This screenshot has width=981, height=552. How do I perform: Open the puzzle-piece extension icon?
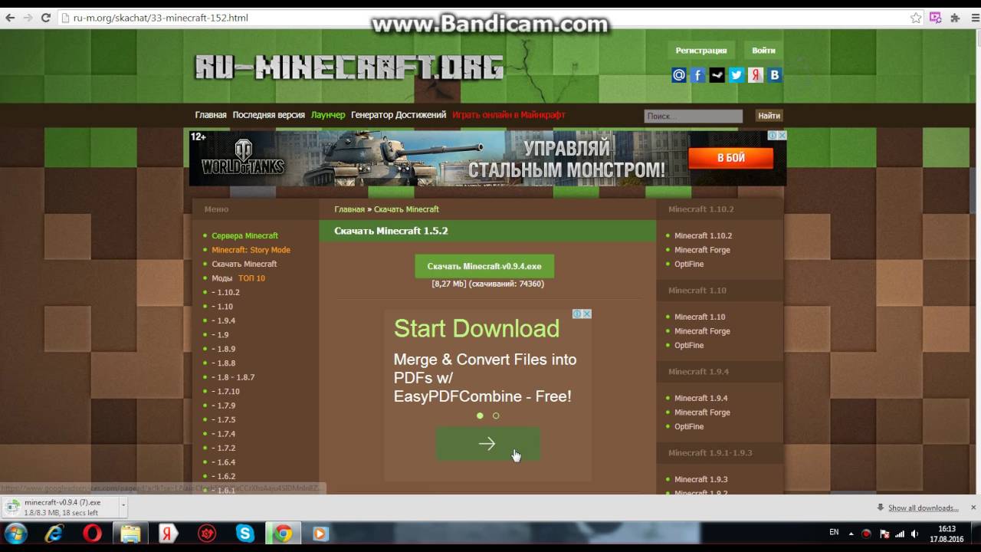pyautogui.click(x=955, y=18)
